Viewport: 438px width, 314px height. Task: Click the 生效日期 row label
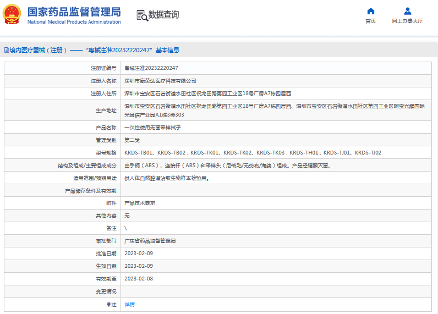(x=106, y=266)
